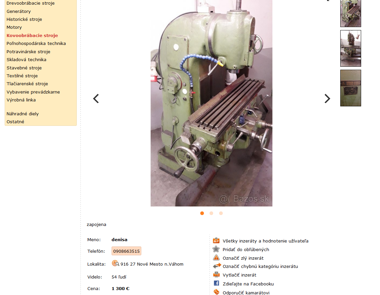Go to next photo with right arrow
Screen dimensions: 380x295
coord(327,99)
